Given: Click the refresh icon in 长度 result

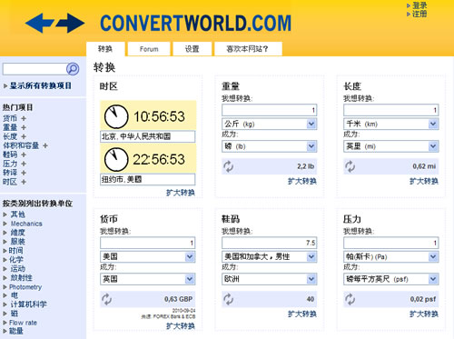Looking at the screenshot, I should [350, 166].
